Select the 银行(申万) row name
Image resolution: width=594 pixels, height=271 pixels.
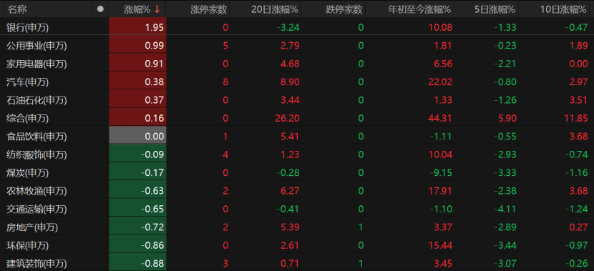[28, 27]
